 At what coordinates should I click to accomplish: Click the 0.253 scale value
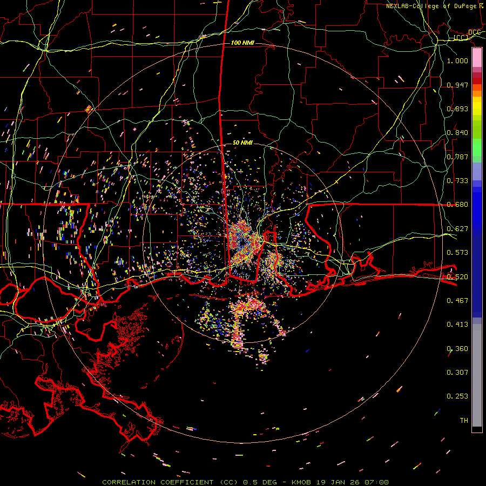(457, 396)
